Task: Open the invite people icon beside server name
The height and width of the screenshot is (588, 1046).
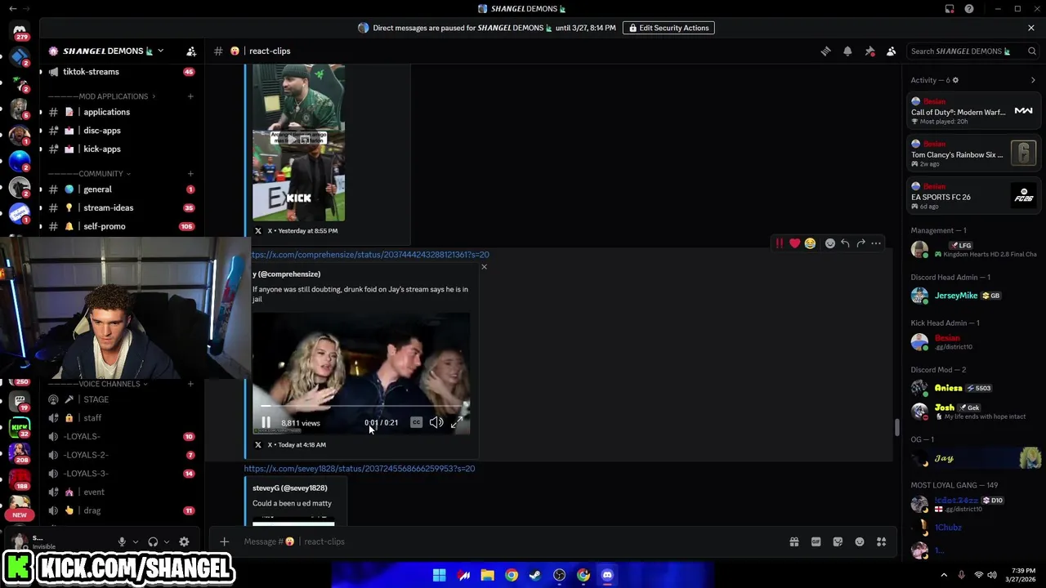Action: (x=191, y=51)
